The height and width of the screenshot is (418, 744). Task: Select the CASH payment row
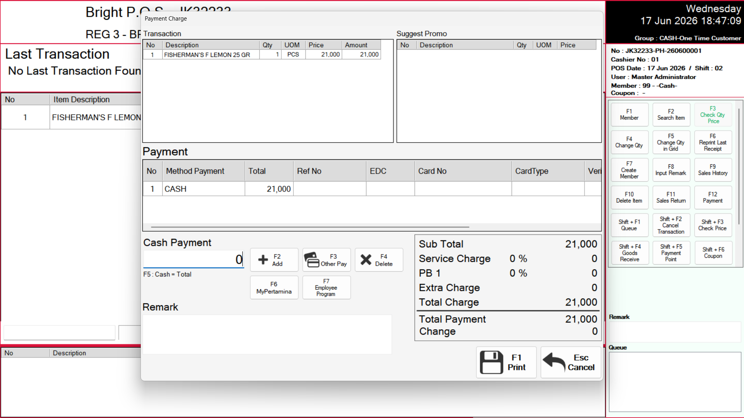click(x=372, y=189)
